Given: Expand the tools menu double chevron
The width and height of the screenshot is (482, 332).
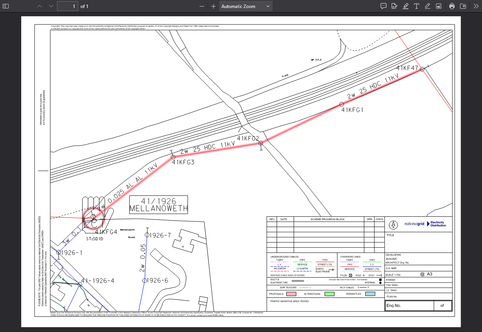Looking at the screenshot, I should pyautogui.click(x=476, y=6).
